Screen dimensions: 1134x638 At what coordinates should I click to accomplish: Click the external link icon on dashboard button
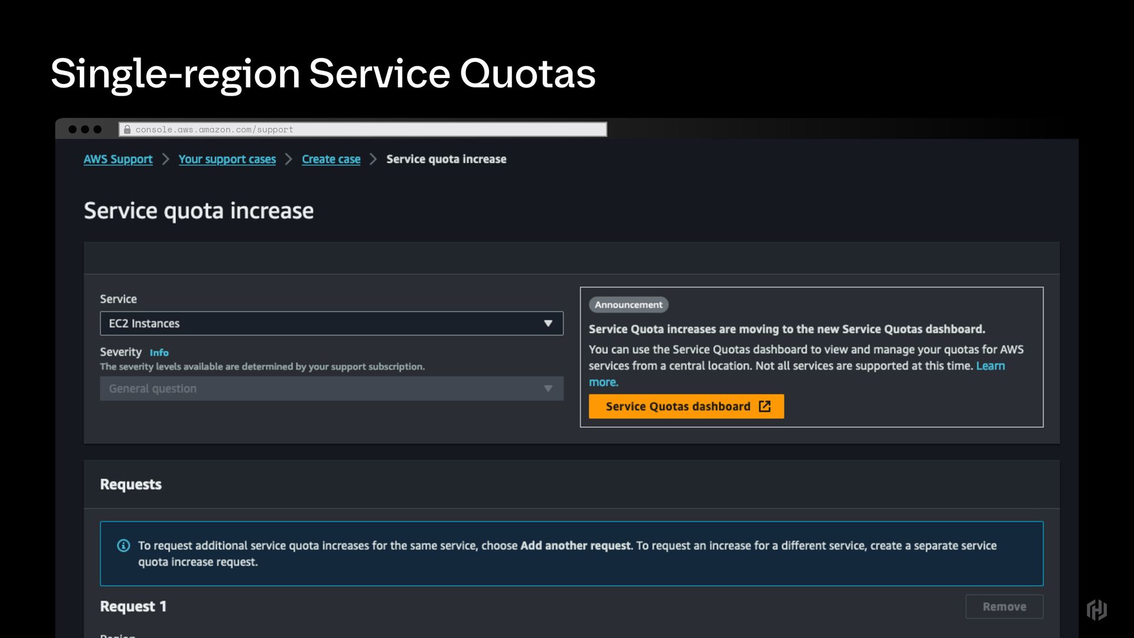764,406
